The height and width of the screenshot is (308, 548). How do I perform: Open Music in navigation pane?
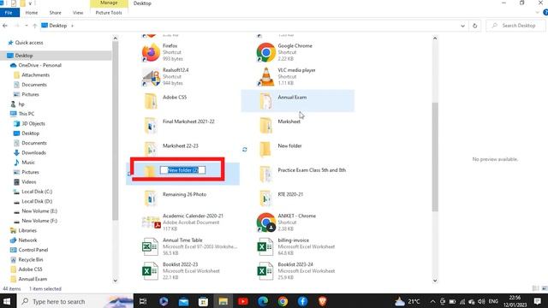[28, 163]
